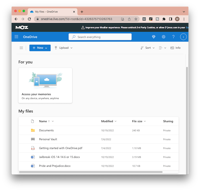Image resolution: width=200 pixels, height=191 pixels.
Task: Toggle the hamburger navigation menu
Action: pos(21,48)
